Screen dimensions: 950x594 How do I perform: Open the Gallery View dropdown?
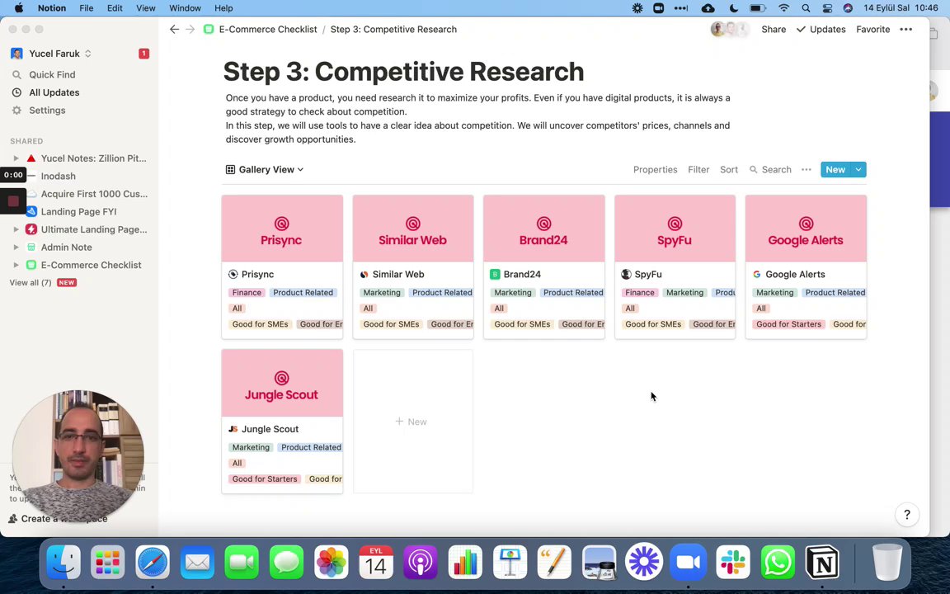[265, 170]
